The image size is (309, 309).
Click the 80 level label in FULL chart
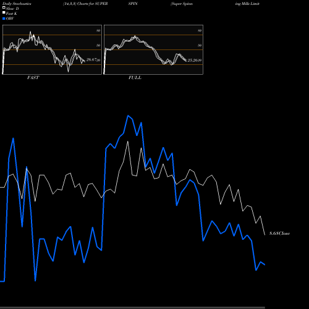200,30
